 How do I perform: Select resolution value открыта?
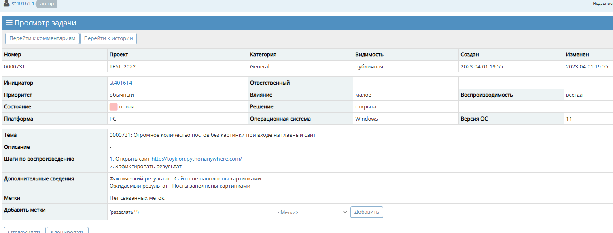[366, 107]
